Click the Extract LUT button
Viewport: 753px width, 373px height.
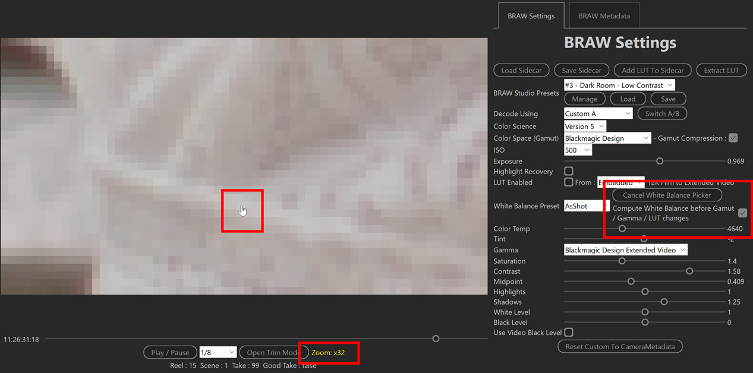coord(721,70)
